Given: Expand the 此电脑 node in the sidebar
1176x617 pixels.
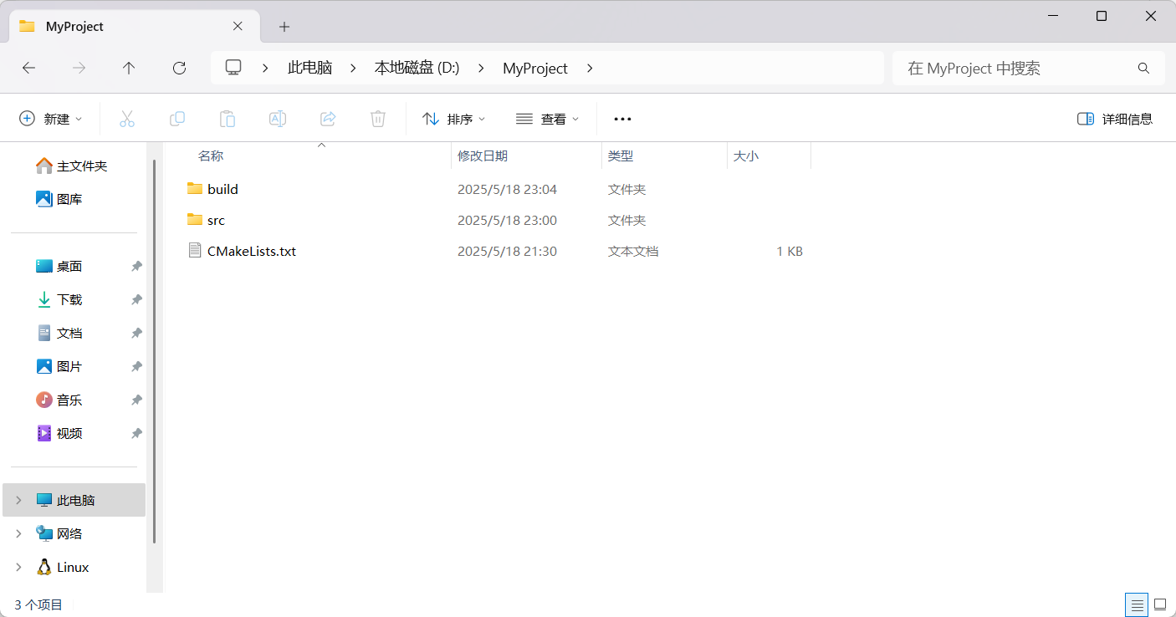Looking at the screenshot, I should pos(18,499).
